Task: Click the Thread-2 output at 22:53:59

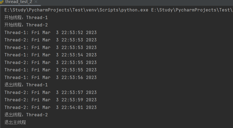Action: 51,100
